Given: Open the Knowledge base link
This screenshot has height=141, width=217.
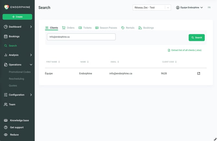Looking at the screenshot, I should click(x=19, y=120).
